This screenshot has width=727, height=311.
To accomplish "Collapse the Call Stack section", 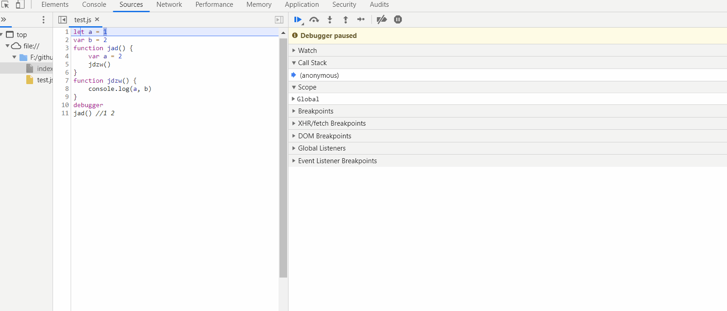I will click(x=507, y=63).
